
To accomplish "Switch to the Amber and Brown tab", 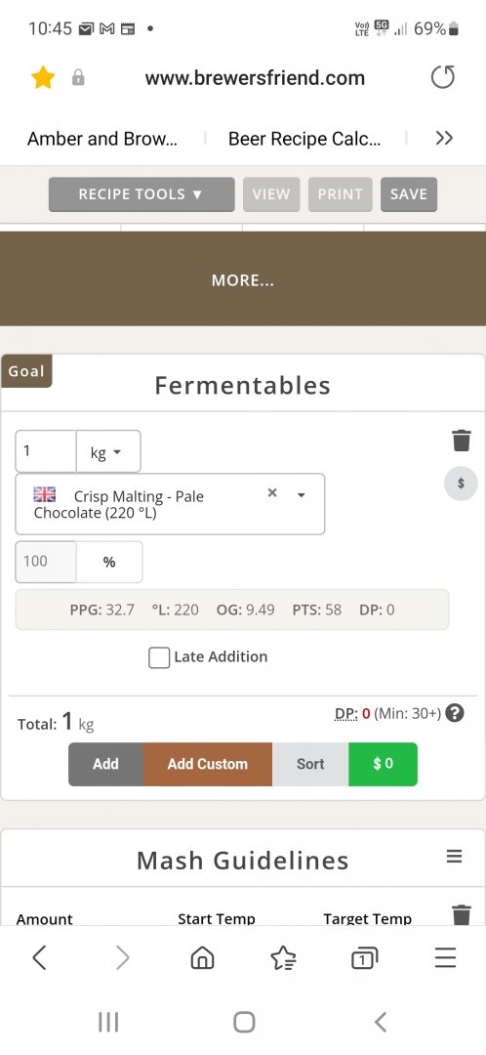I will (x=102, y=139).
